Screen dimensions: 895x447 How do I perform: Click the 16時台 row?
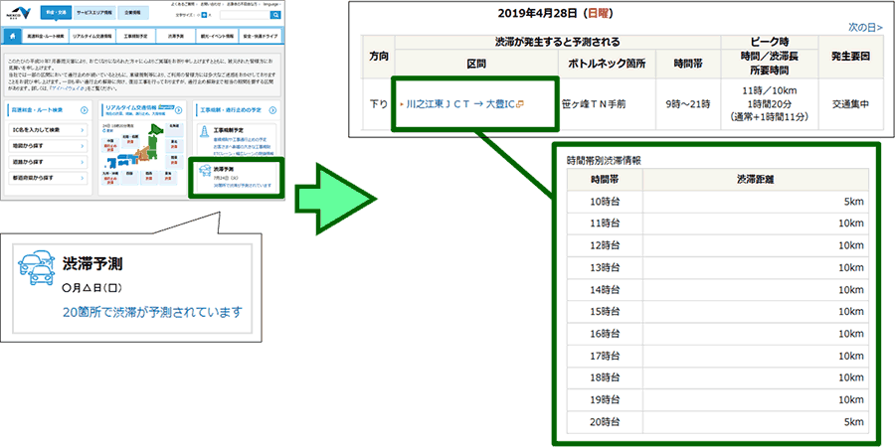point(718,334)
